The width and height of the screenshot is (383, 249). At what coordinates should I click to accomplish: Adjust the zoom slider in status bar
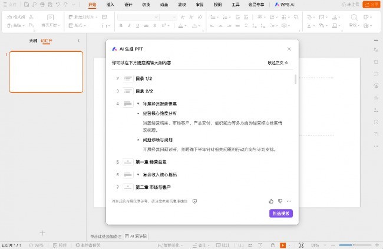coord(355,245)
